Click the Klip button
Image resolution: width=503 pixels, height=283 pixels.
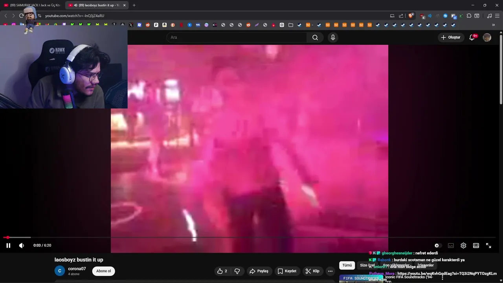[312, 271]
